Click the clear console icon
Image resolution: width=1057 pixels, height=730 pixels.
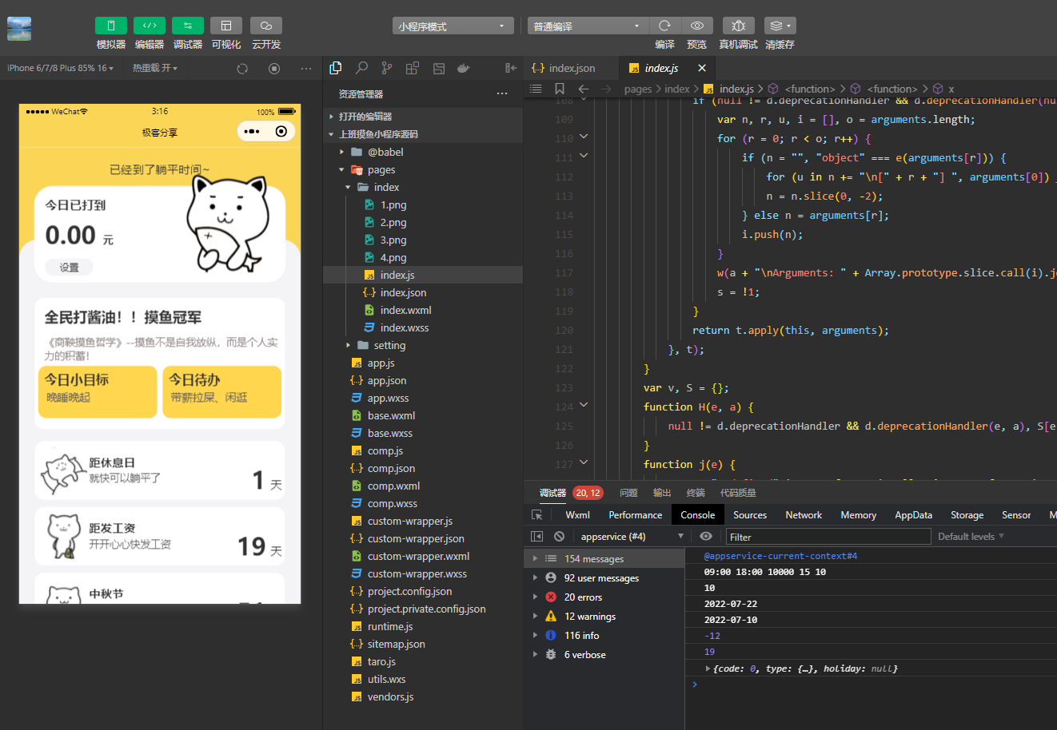pos(559,537)
